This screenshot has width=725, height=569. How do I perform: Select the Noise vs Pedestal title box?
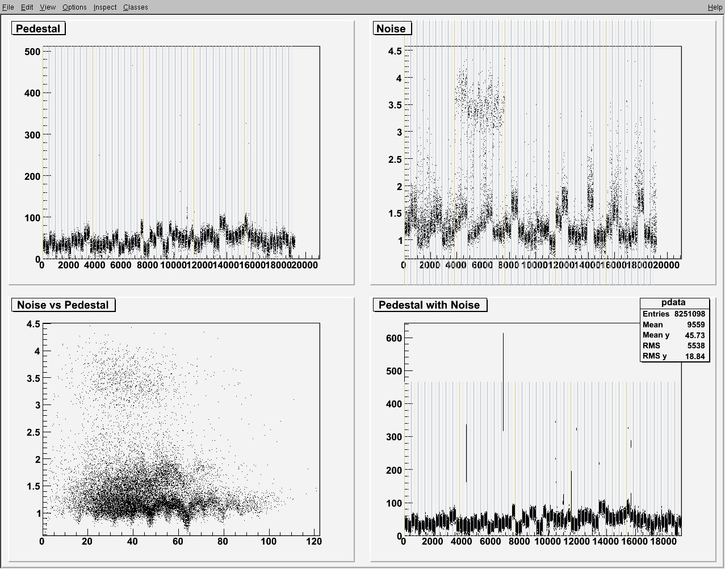tap(62, 305)
